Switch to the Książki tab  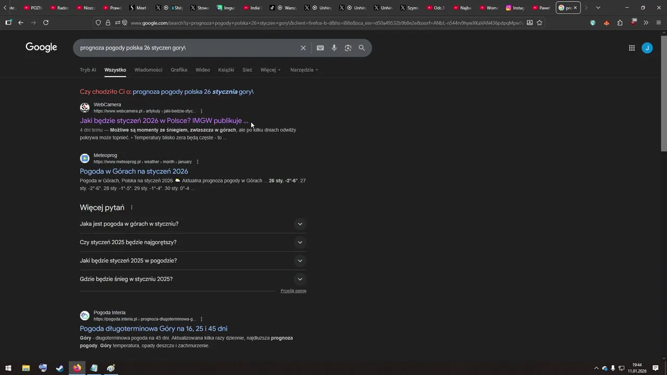[x=226, y=70]
